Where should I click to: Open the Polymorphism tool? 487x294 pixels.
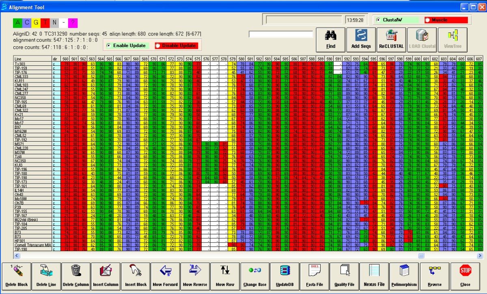[404, 276]
